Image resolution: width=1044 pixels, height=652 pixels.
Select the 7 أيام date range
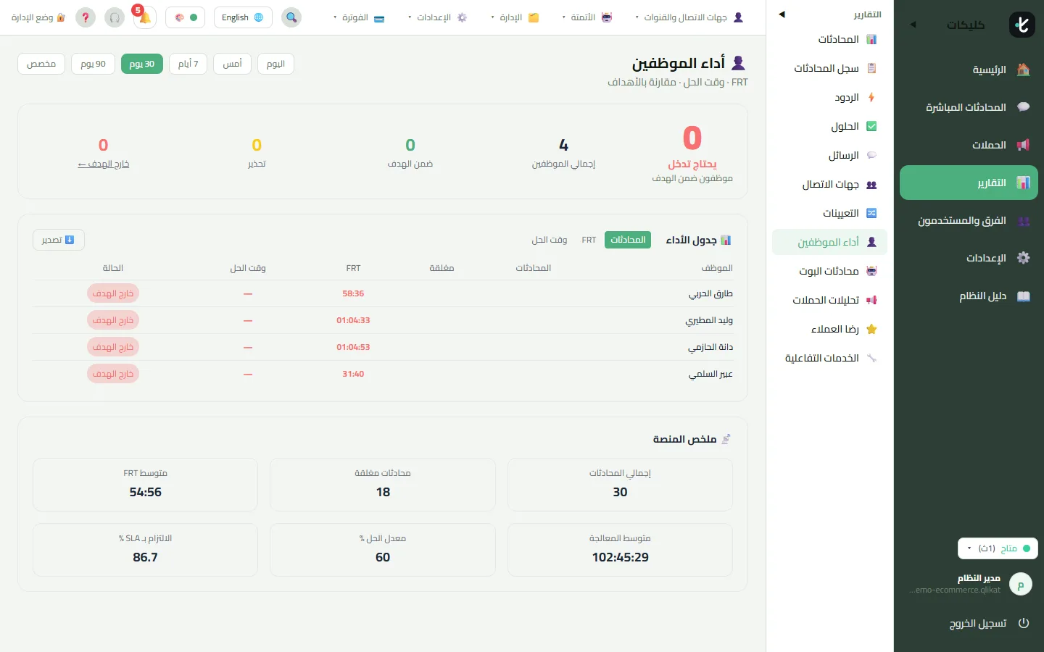(188, 64)
